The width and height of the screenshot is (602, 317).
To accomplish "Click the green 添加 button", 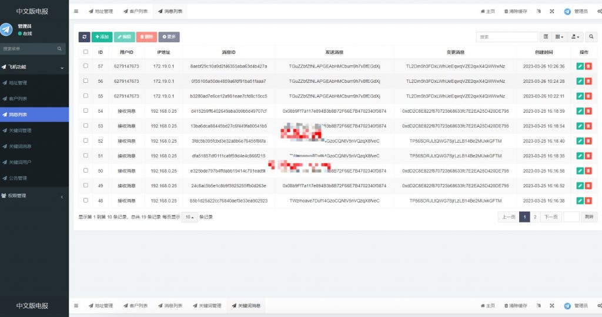I will [x=102, y=37].
